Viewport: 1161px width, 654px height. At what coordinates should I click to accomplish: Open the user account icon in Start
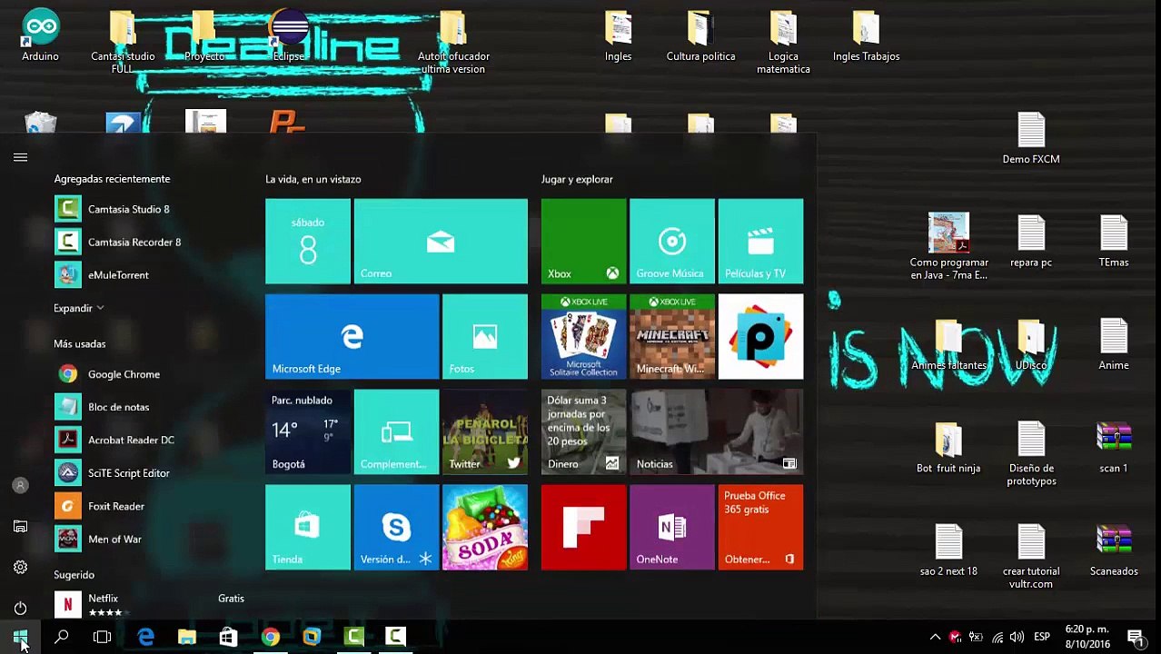20,486
